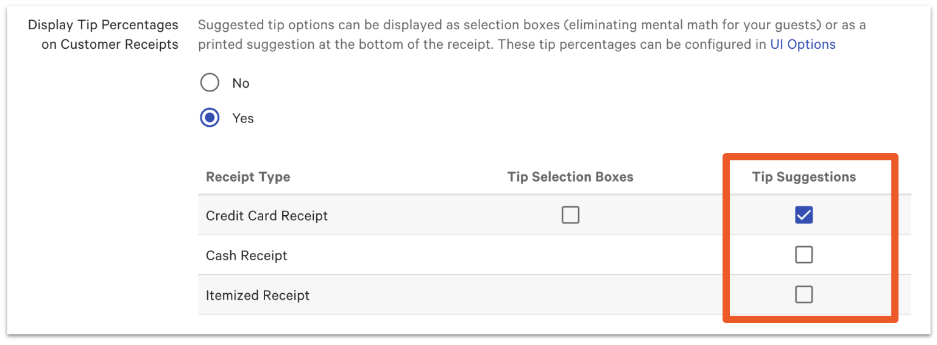Select the Itemized Receipt row label
The height and width of the screenshot is (345, 937).
coord(258,296)
